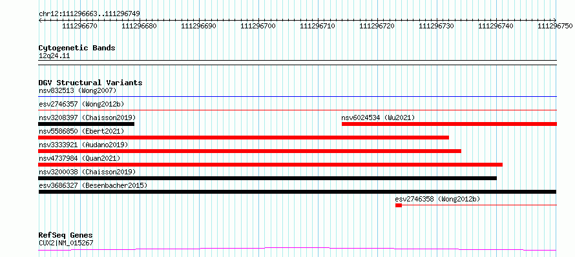This screenshot has height=257, width=575.
Task: Open variant esv2746358 (Wong2012b) label
Action: click(437, 199)
